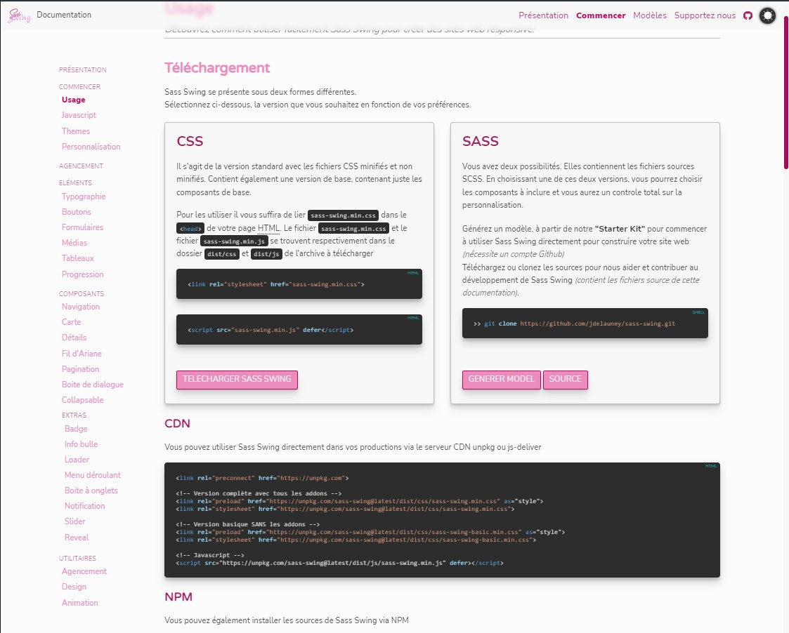Click the SOURCE button
The image size is (789, 633).
565,379
